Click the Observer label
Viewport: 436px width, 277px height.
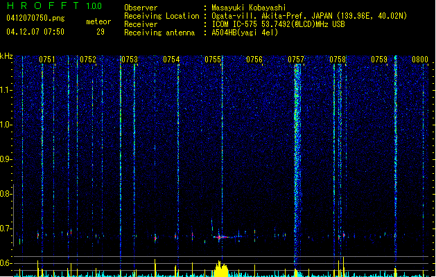(x=141, y=8)
